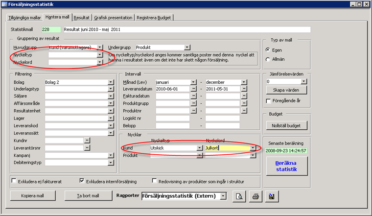Open date picker for Leveransdatum start 2010-06-01

pos(194,89)
